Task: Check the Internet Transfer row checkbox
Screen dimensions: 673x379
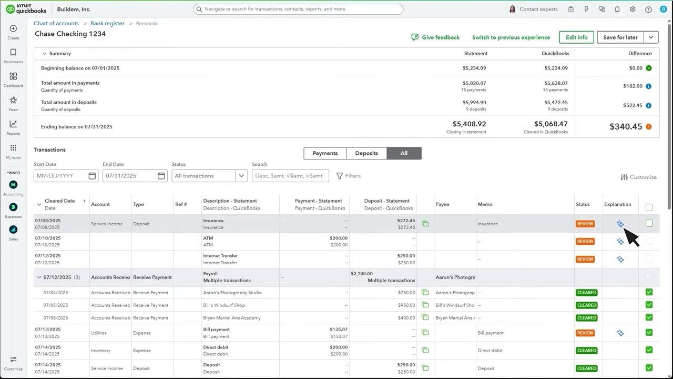Action: [649, 259]
